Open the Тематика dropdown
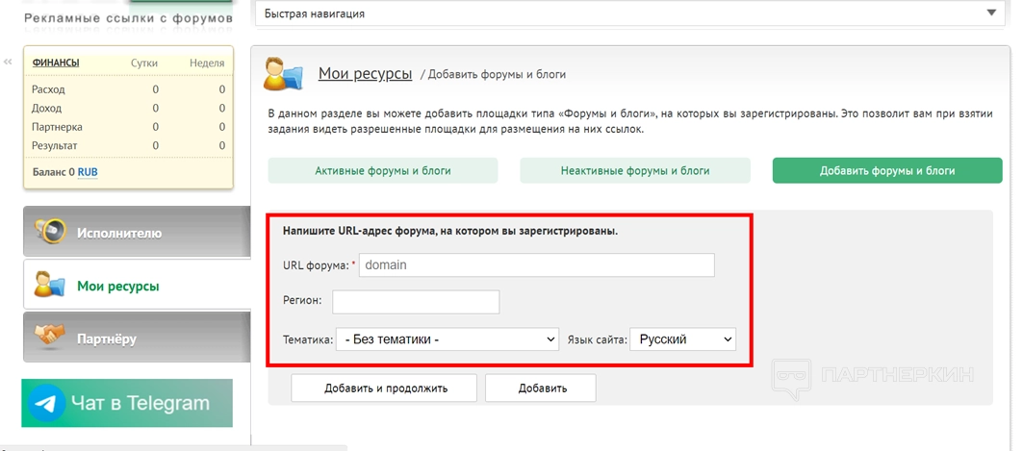Viewport: 1023px width, 451px height. click(448, 339)
